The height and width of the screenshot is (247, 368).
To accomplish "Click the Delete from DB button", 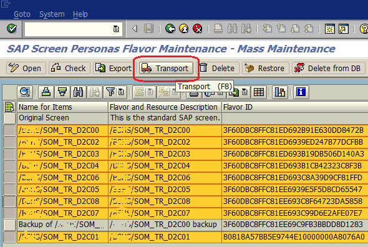I will pyautogui.click(x=329, y=69).
